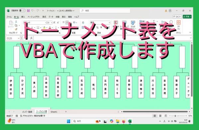199x130 pixels.
Task: Click the horizontal scrollbar thumb
Action: tap(155, 112)
